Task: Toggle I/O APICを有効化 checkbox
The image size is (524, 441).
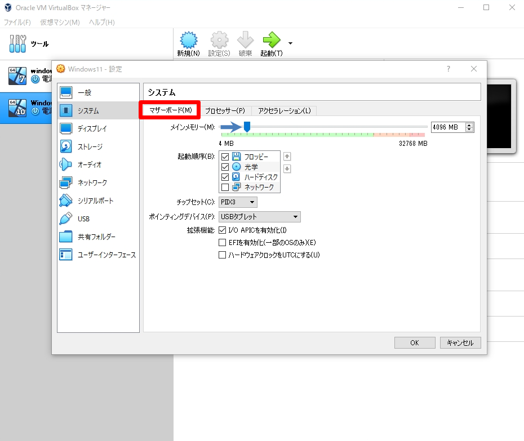Action: pyautogui.click(x=222, y=230)
